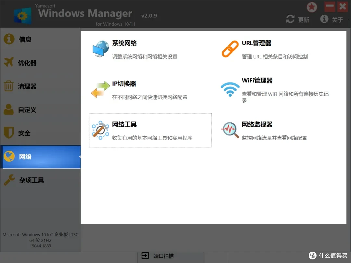Viewport: 351px width, 263px height.
Task: Open the 网络监视器 title link
Action: coord(257,124)
